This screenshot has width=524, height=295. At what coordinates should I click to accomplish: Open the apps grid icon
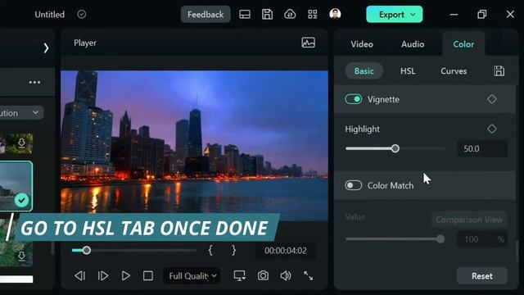coord(313,15)
